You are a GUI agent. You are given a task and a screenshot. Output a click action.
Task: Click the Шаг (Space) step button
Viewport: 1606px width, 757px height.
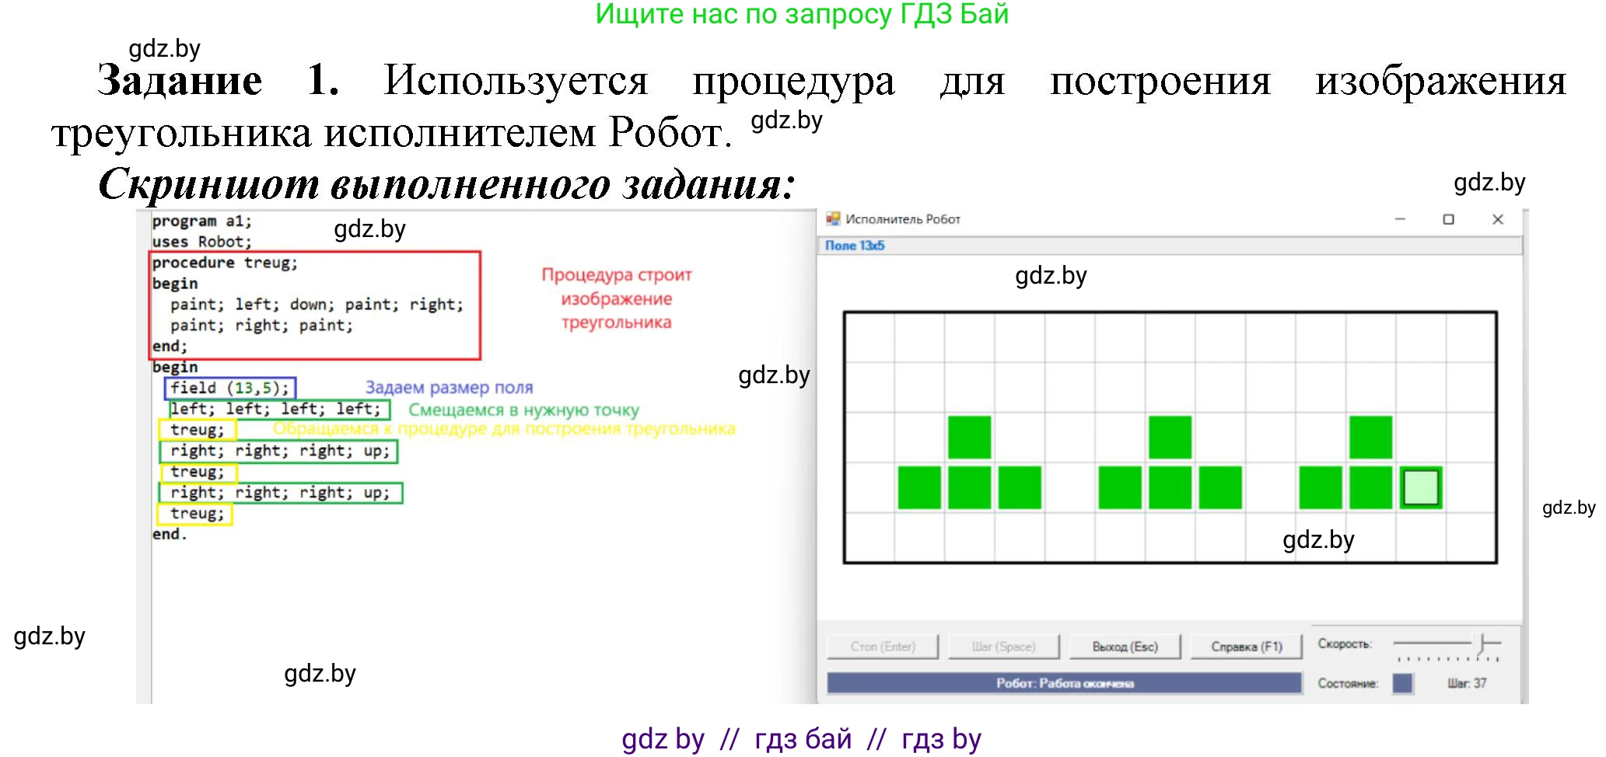click(x=1003, y=646)
